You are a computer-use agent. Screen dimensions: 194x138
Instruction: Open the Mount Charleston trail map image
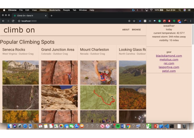(98, 97)
